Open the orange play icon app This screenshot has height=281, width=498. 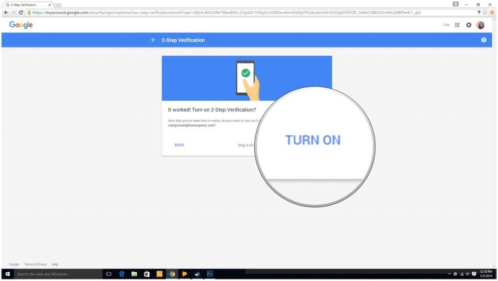[184, 274]
